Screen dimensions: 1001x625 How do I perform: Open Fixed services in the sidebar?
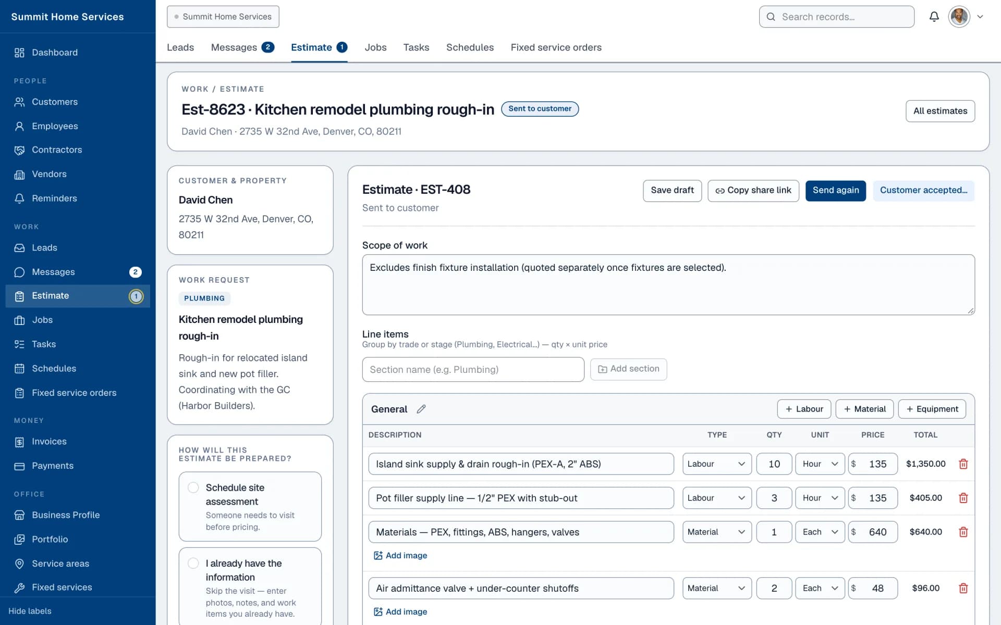pyautogui.click(x=78, y=587)
